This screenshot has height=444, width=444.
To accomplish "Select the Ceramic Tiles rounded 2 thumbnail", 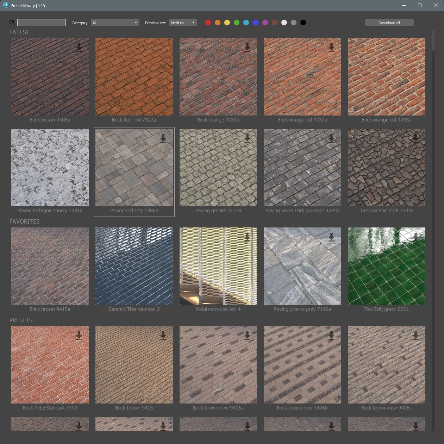I will click(134, 266).
